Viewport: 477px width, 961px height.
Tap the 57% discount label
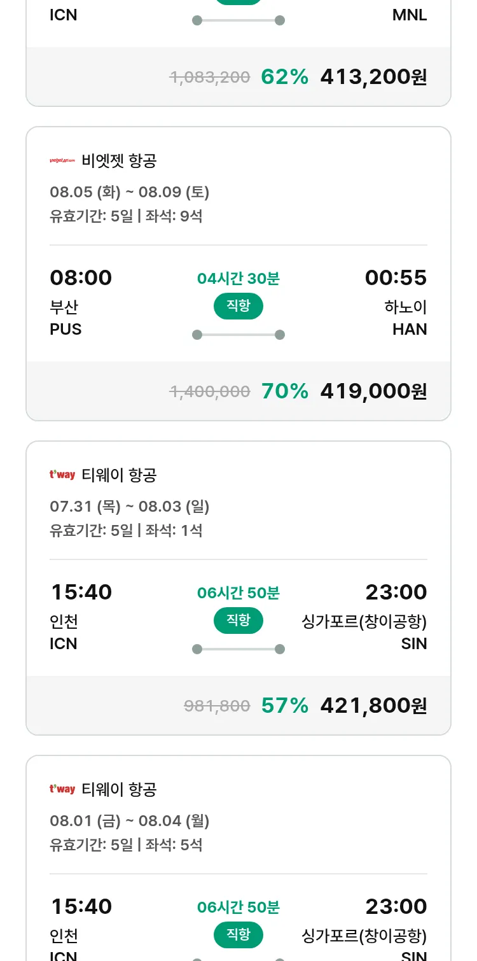point(284,706)
